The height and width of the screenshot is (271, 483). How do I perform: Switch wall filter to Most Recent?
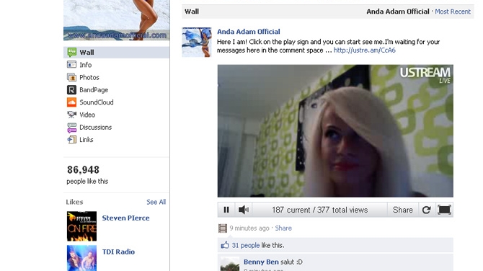(x=453, y=12)
